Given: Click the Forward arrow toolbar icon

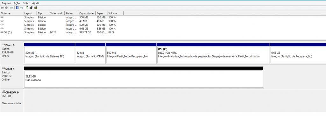Looking at the screenshot, I should (x=6, y=8).
